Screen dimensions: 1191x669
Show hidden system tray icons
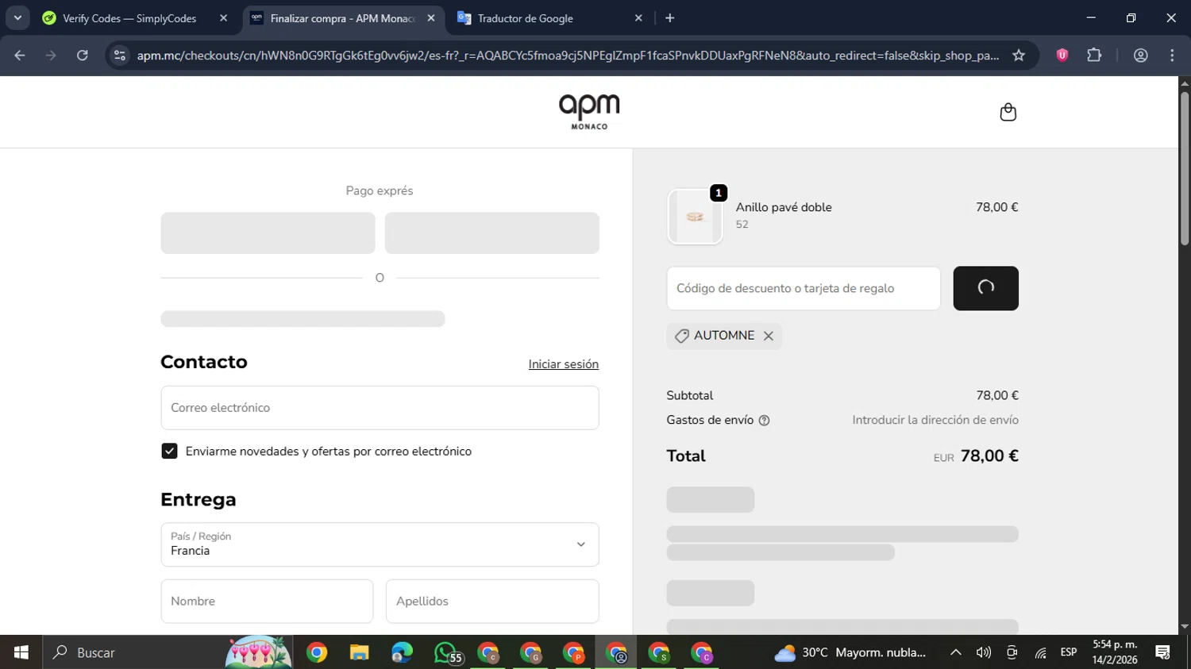coord(956,652)
